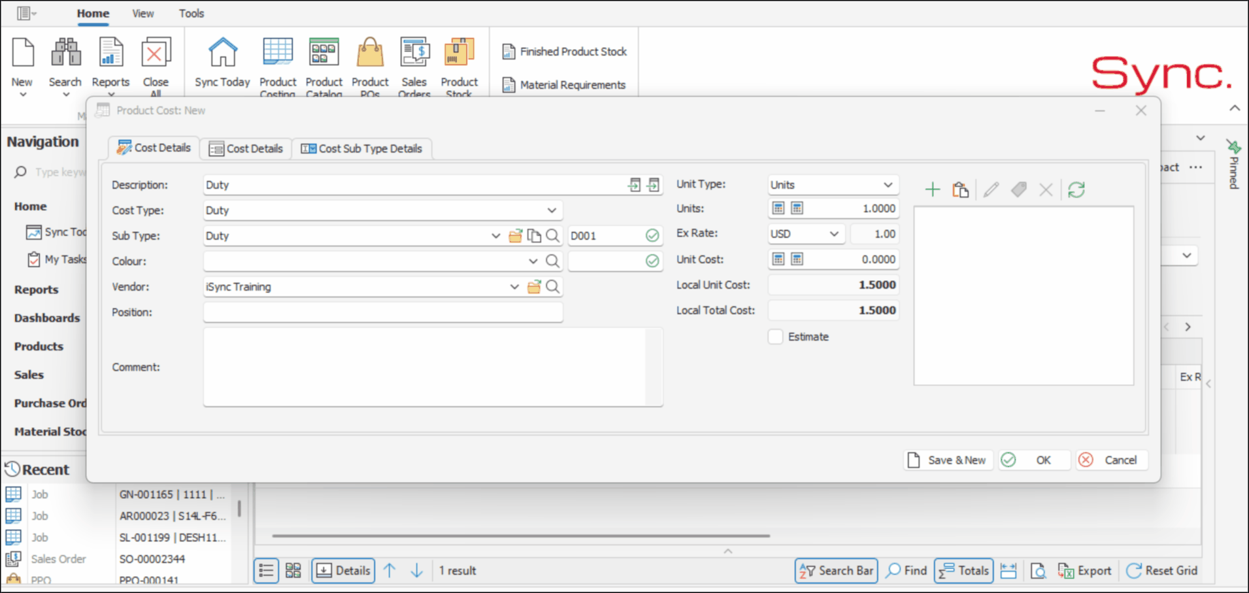Open Finished Product Stock report
1249x593 pixels.
pyautogui.click(x=565, y=52)
